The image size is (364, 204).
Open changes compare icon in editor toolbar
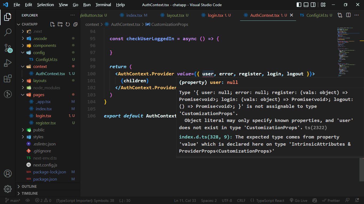340,15
